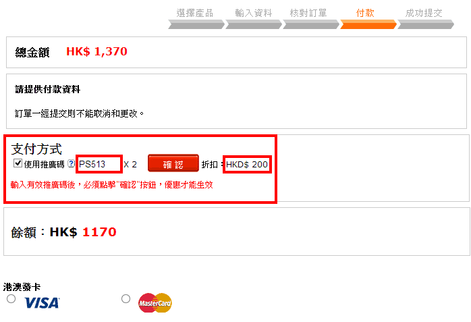Viewport: 471px width, 322px height.
Task: Click the VISA card logo
Action: pos(42,303)
